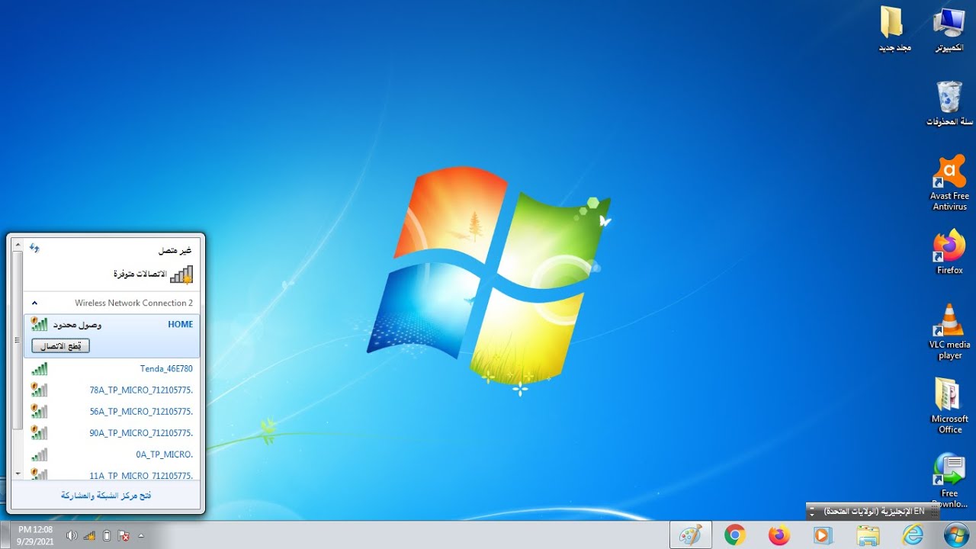Select the Free Download Manager shortcut
Screen dimensions: 976x549
[949, 479]
